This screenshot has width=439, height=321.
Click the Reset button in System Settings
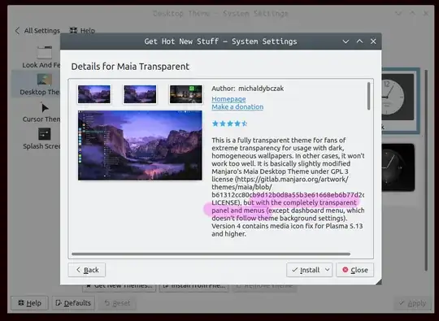pyautogui.click(x=117, y=303)
